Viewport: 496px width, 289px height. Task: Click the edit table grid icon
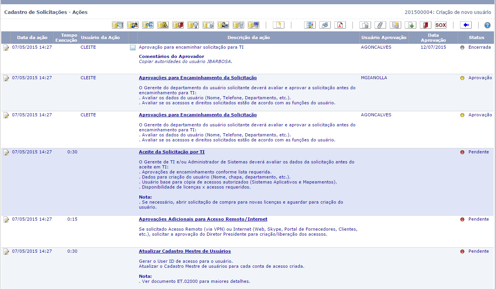tap(310, 25)
